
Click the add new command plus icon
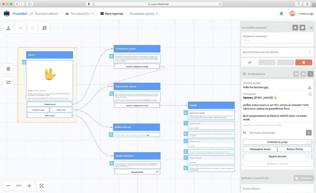44,28
